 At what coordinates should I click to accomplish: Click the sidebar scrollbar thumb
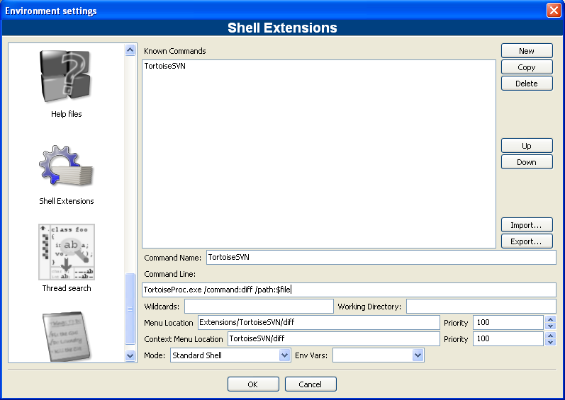tap(130, 309)
